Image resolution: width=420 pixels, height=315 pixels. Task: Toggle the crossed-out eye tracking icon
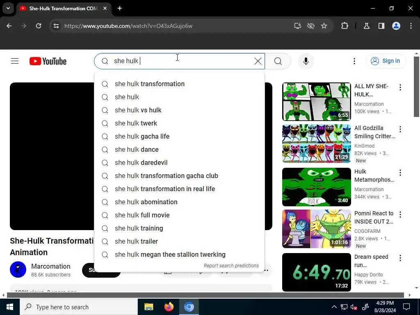pyautogui.click(x=311, y=26)
